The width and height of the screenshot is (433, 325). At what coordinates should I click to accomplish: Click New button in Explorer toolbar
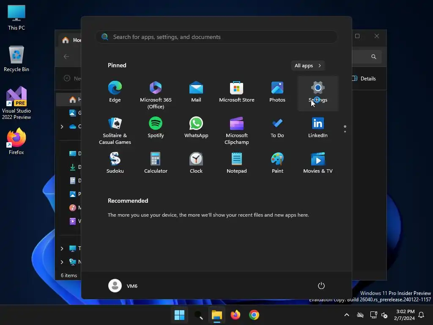[72, 78]
